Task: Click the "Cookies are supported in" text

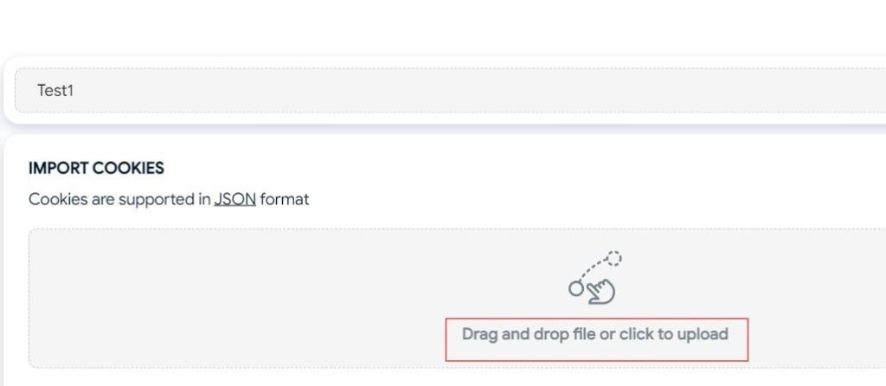Action: 119,199
